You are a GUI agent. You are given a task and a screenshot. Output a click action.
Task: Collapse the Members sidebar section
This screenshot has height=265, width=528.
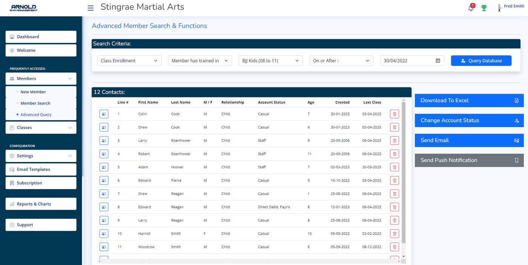[41, 79]
